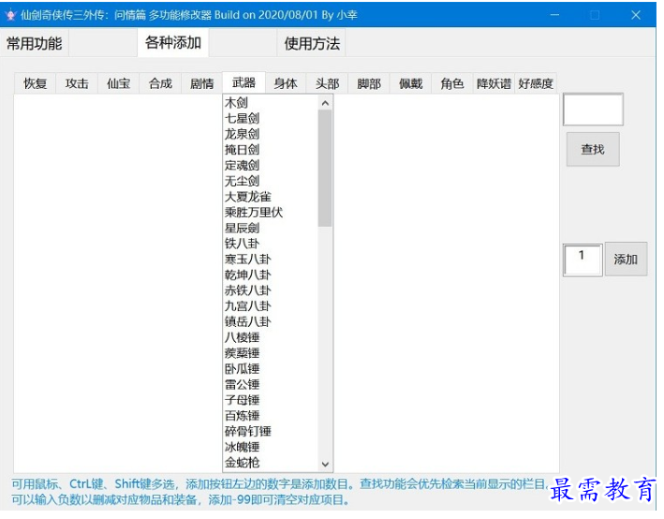
Task: Click the list scroll up arrow
Action: [325, 103]
